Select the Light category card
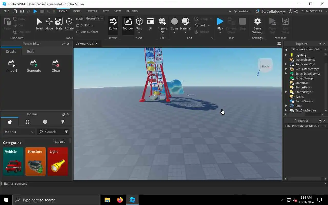Screen dimensions: 328x205 58,161
